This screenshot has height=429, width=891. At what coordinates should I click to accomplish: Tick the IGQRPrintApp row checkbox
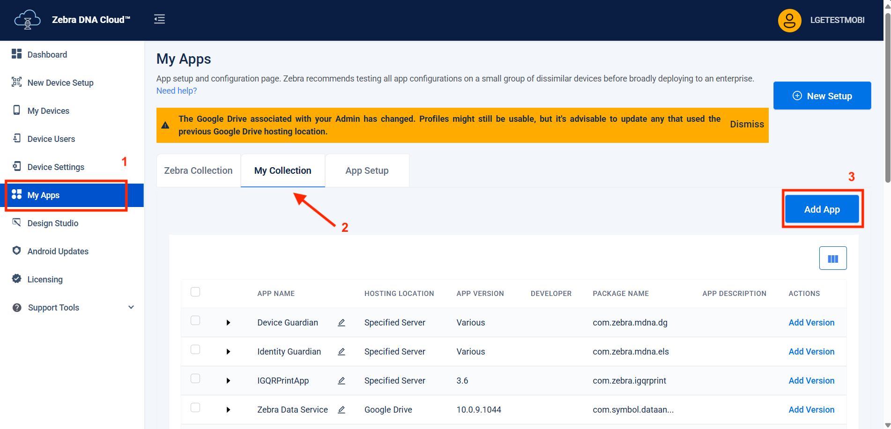pyautogui.click(x=195, y=378)
